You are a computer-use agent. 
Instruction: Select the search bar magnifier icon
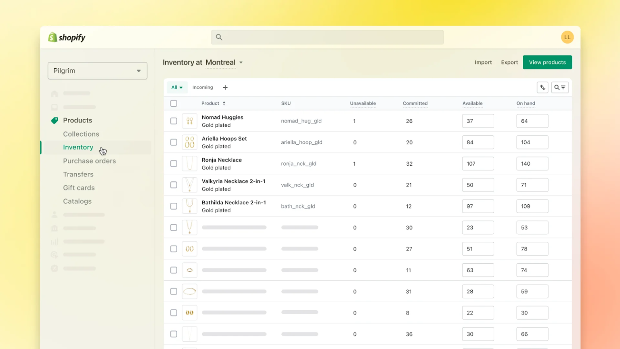tap(218, 37)
